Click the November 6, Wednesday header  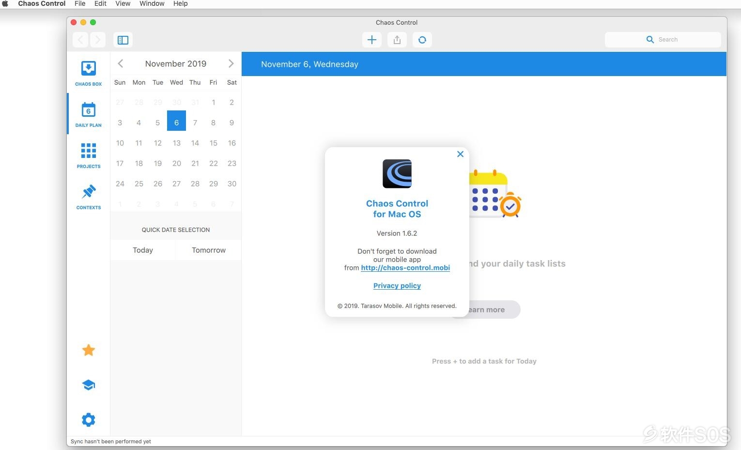(x=309, y=64)
